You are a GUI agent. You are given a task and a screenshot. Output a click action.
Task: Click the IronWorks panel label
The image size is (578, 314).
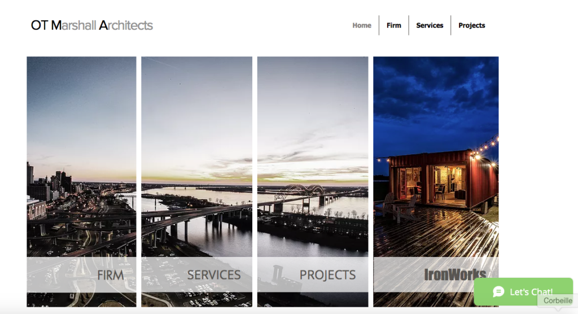tap(455, 275)
